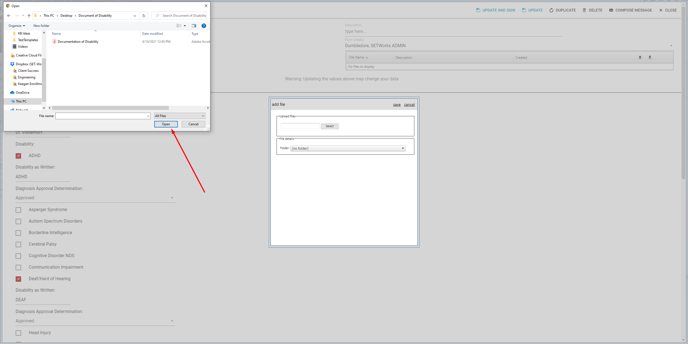Screen dimensions: 688x344
Task: Select Documentation of Disability PDF file
Action: click(78, 42)
